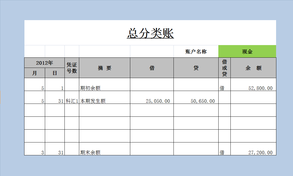293x176 pixels.
Task: Click the 摘要 column header
Action: pos(104,68)
